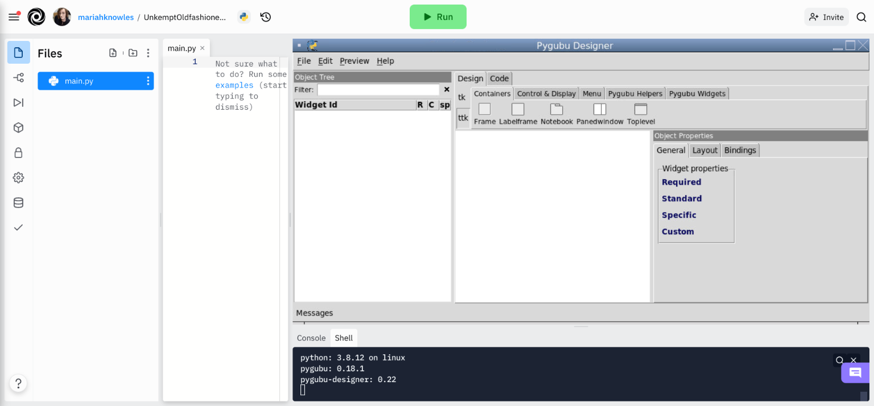Open the Packages cube icon in sidebar
The width and height of the screenshot is (874, 406).
pyautogui.click(x=18, y=127)
